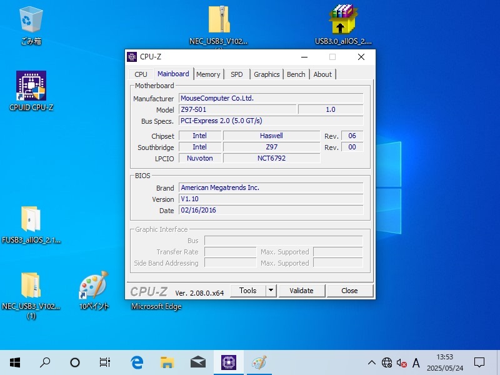Open the About tab
This screenshot has width=500, height=375.
tap(322, 74)
